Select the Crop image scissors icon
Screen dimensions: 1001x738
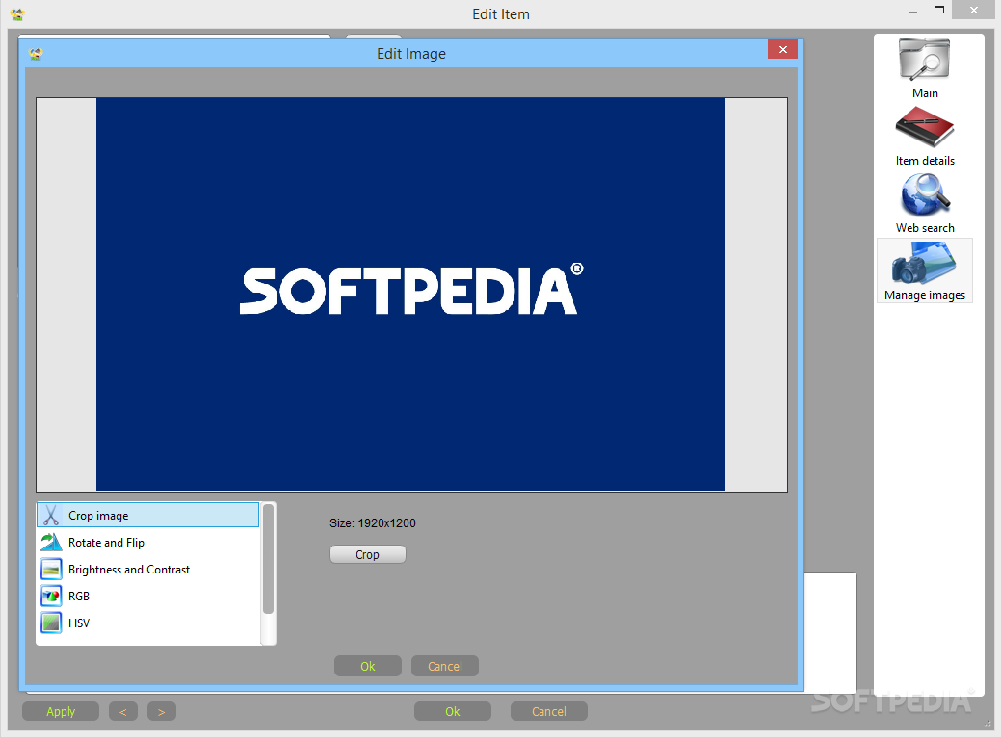coord(51,515)
